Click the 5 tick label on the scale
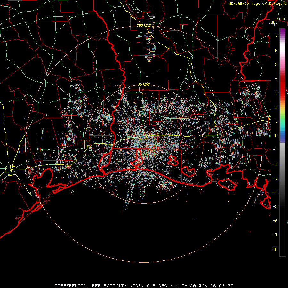This screenshot has height=288, width=288. pyautogui.click(x=276, y=64)
